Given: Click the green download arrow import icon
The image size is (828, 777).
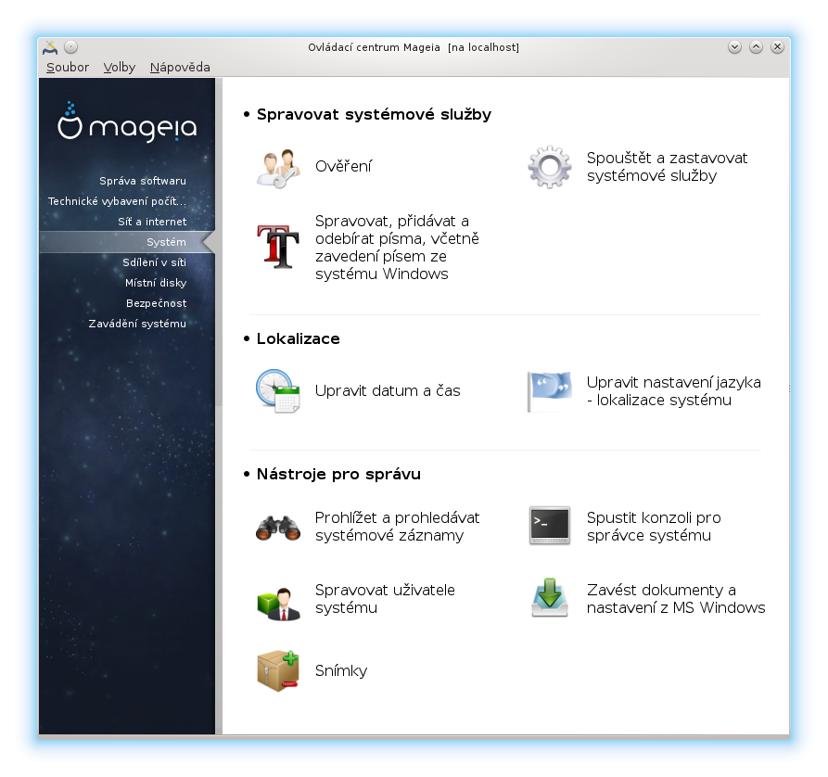Looking at the screenshot, I should (x=550, y=597).
